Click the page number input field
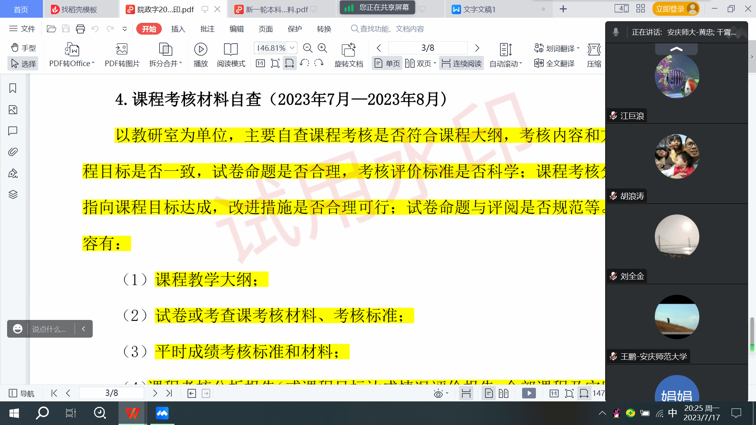 tap(428, 48)
